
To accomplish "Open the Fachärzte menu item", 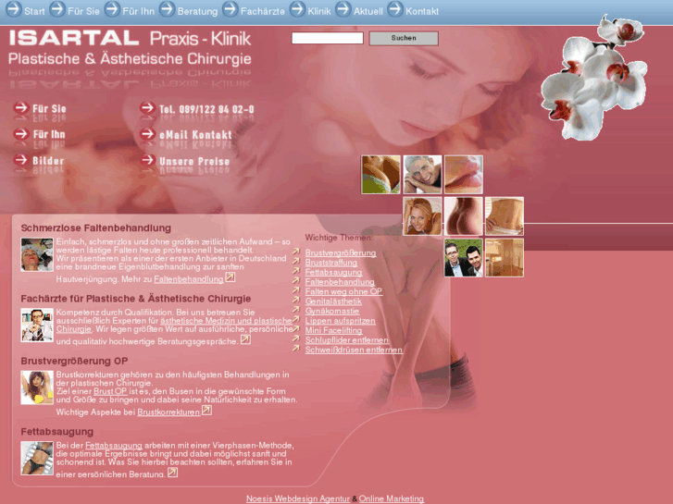I will coord(262,12).
